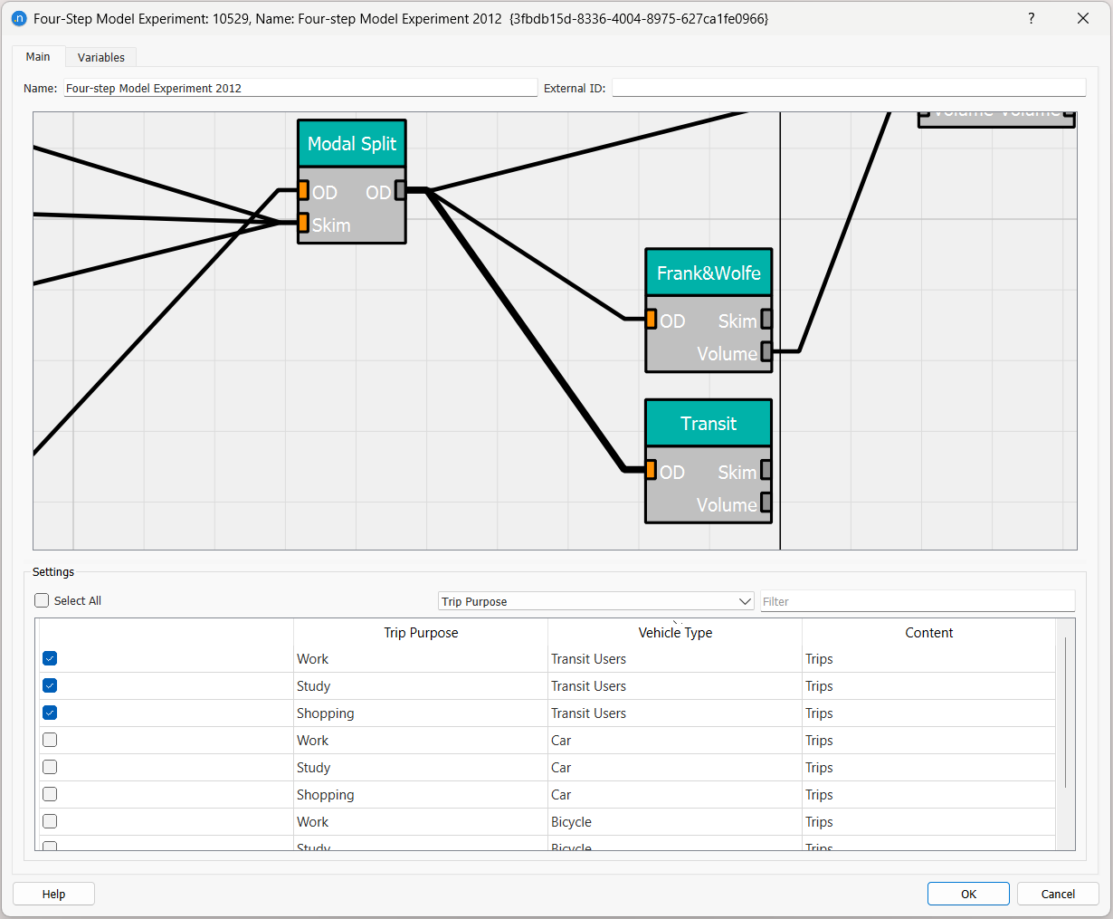Click 'Shopping' cell in Transit Users row
This screenshot has width=1113, height=919.
(421, 713)
